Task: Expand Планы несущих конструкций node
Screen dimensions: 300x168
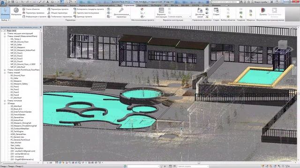Action: pyautogui.click(x=5, y=33)
